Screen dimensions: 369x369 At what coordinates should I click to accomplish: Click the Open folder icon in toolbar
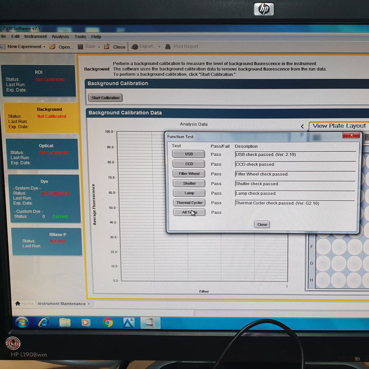pos(52,47)
